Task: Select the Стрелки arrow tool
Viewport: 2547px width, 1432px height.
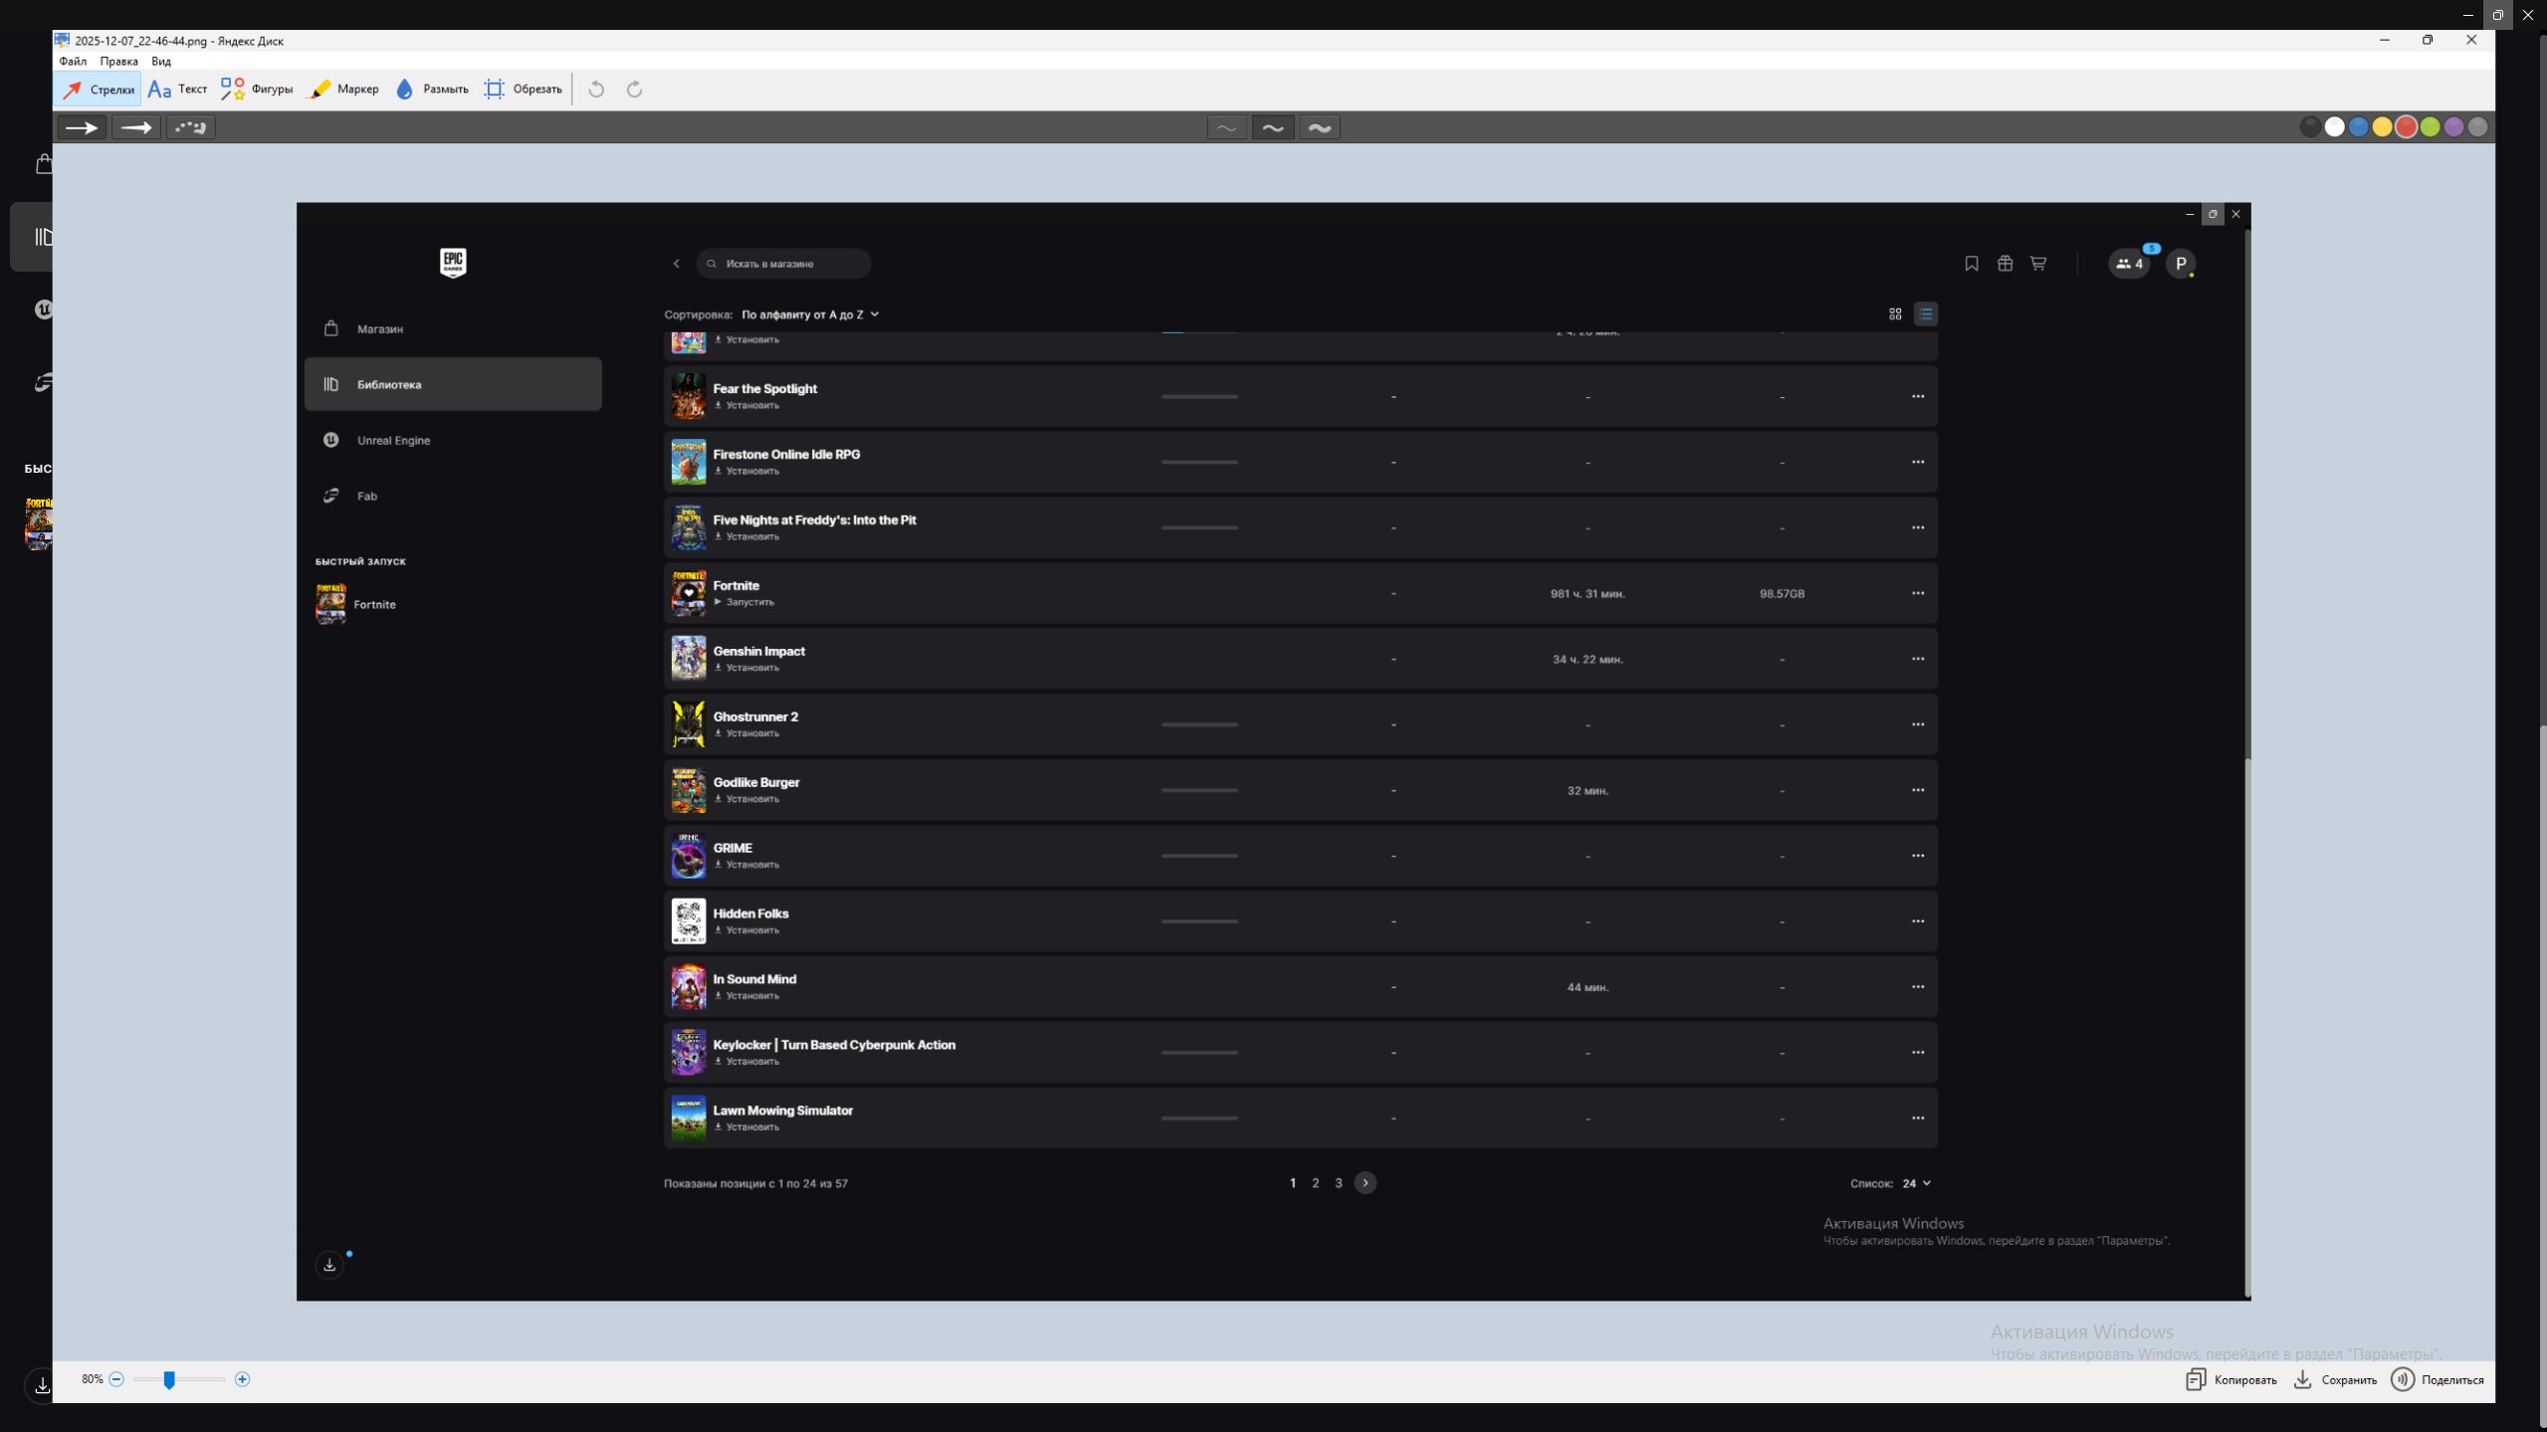Action: tap(98, 90)
